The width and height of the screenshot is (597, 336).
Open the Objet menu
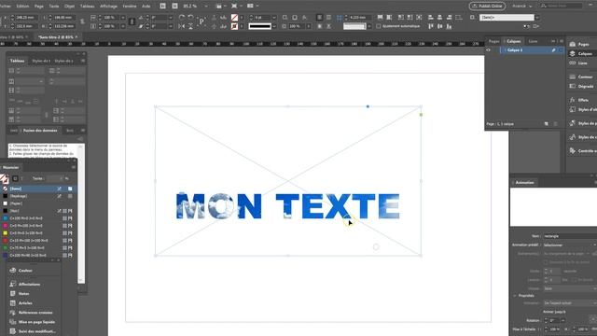[x=69, y=7]
